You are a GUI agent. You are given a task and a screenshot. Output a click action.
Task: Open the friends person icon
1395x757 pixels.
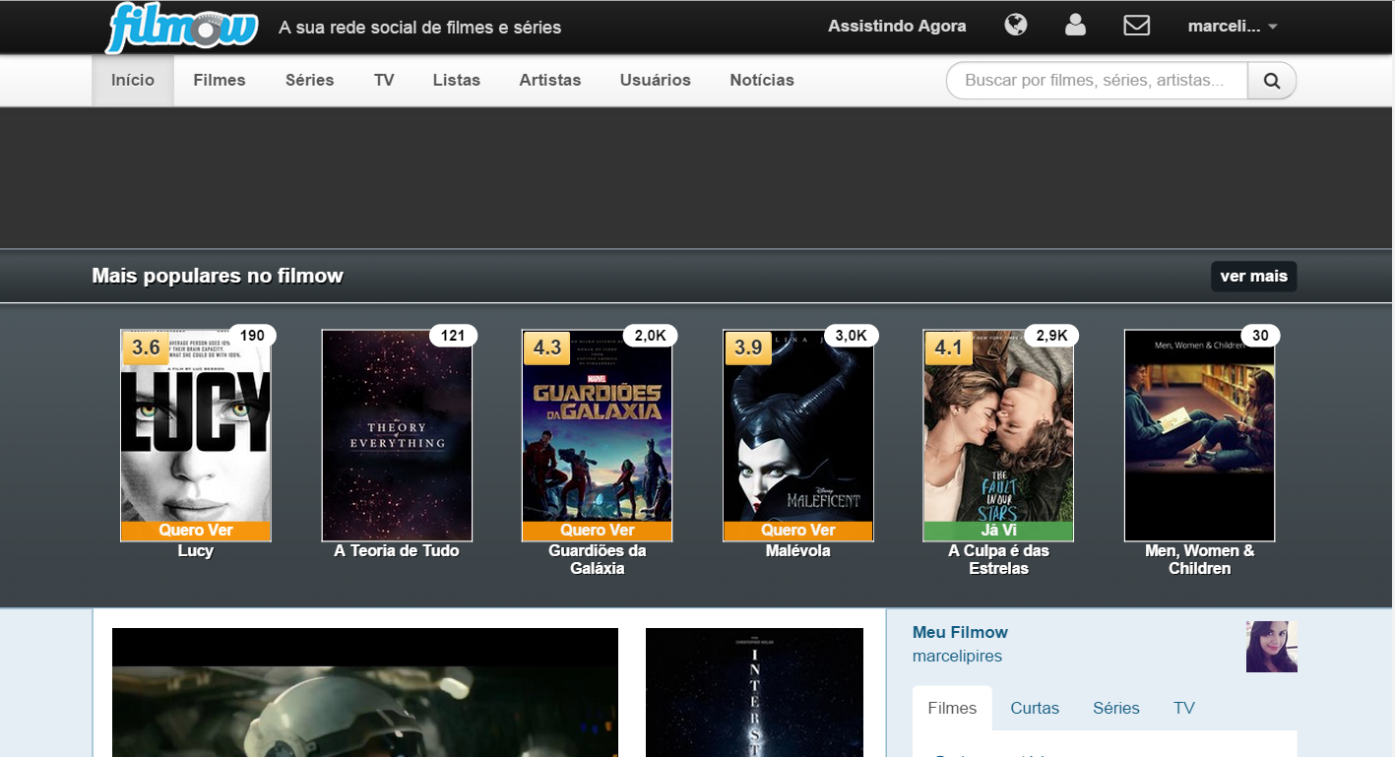coord(1075,25)
